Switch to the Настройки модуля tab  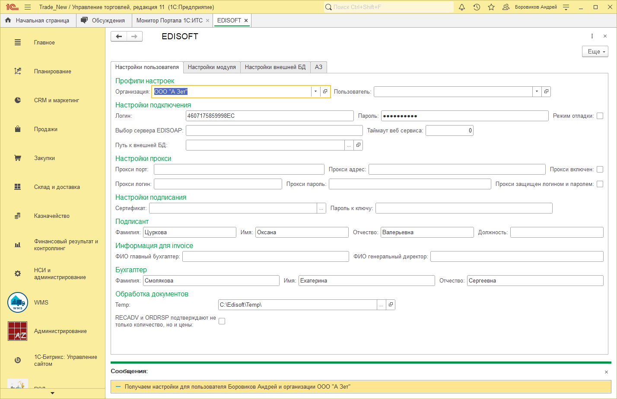pos(212,67)
